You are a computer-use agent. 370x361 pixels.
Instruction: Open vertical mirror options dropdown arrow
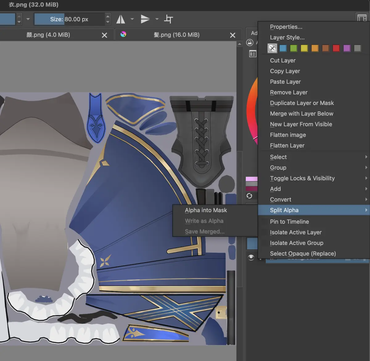pos(157,19)
